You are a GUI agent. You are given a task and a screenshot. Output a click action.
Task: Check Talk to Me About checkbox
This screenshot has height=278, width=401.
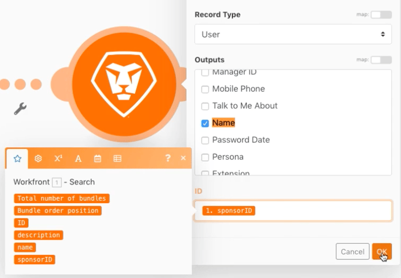[205, 106]
